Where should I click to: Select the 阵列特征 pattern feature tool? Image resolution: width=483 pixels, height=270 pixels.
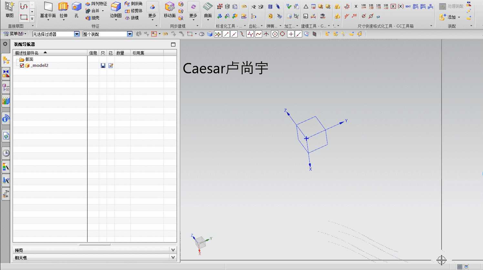(x=96, y=4)
